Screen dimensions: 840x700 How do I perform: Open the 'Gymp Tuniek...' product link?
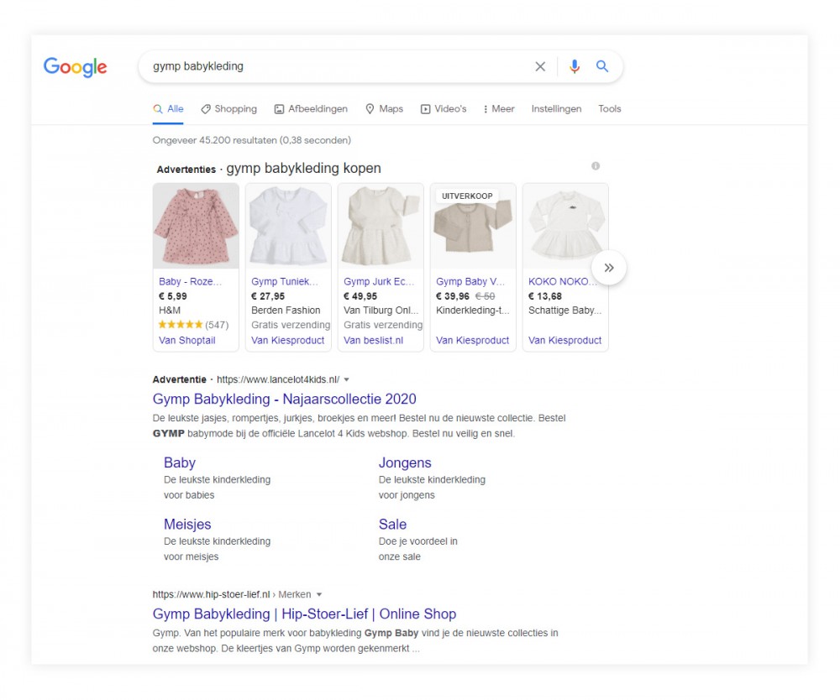tap(285, 281)
